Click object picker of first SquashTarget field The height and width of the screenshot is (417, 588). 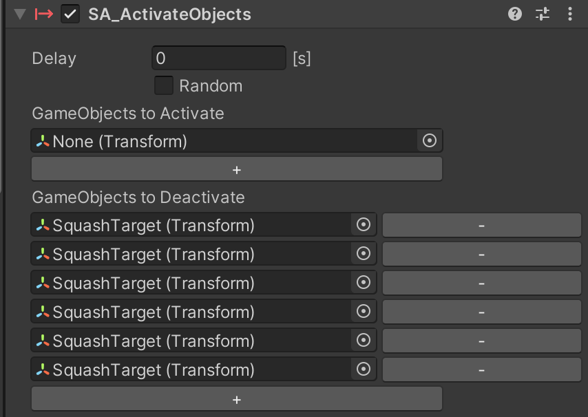(364, 225)
